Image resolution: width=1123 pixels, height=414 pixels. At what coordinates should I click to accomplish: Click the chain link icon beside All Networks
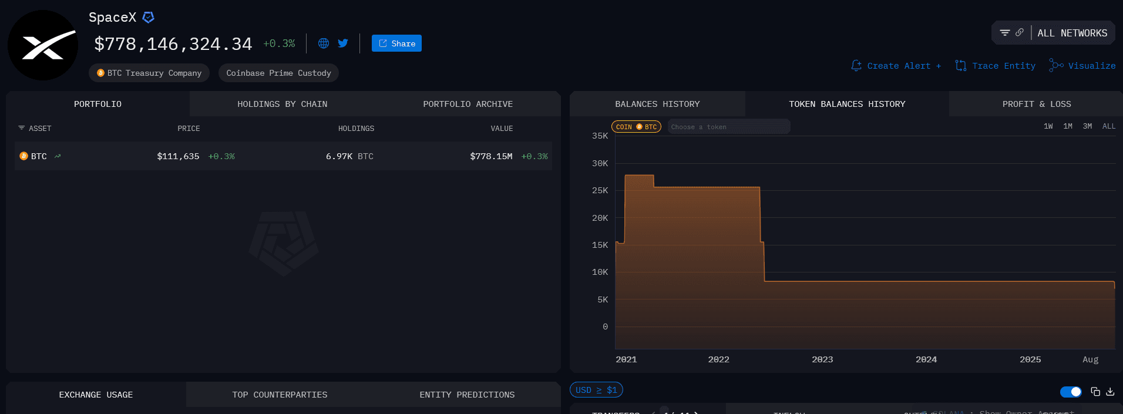[1020, 33]
